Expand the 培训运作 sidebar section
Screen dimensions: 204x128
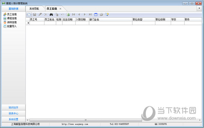14,107
